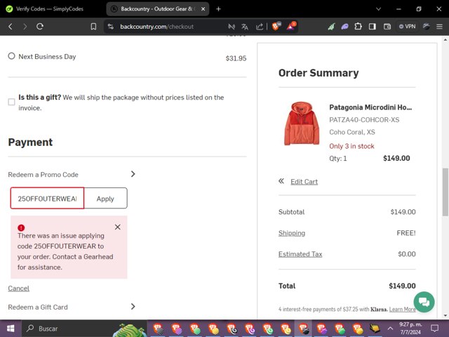Open a new browser tab
Screen dimensions: 449x337
pyautogui.click(x=218, y=9)
